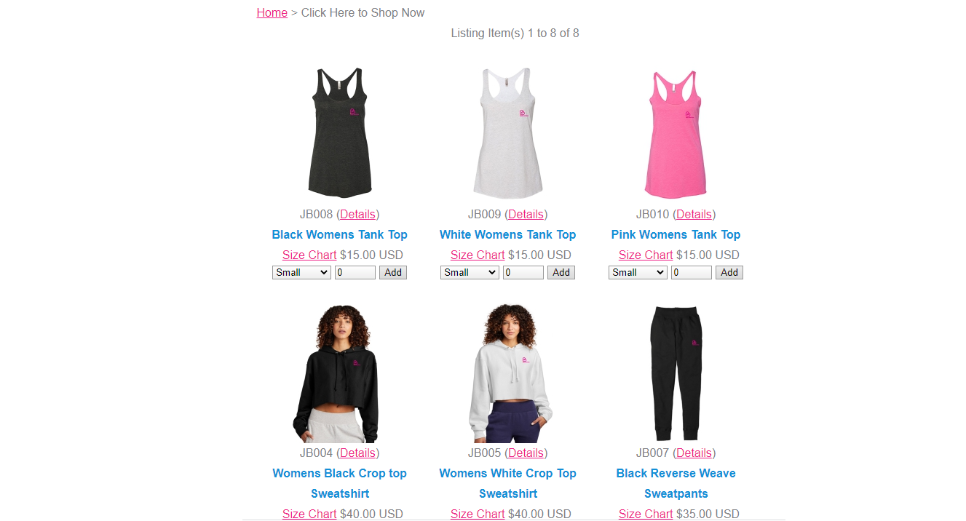Viewport: 966px width, 521px height.
Task: Open Details link for JB008
Action: tap(358, 214)
